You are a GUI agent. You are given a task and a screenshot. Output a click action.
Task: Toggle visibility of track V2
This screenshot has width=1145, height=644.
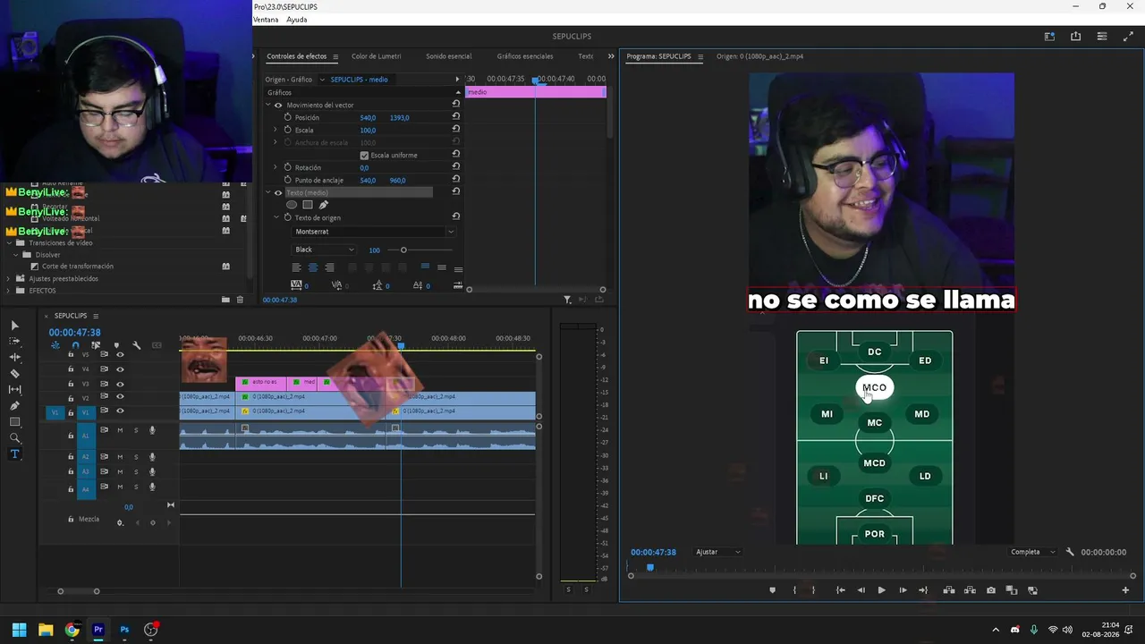coord(120,397)
